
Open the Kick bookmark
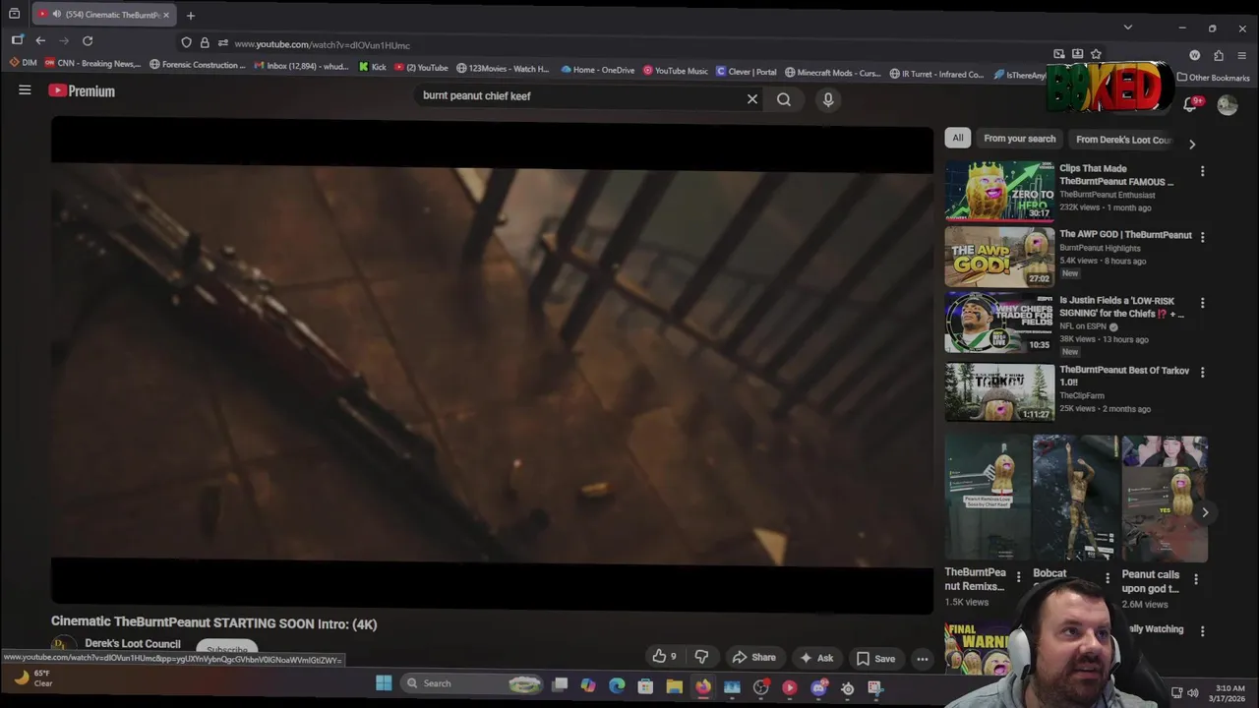pyautogui.click(x=373, y=68)
